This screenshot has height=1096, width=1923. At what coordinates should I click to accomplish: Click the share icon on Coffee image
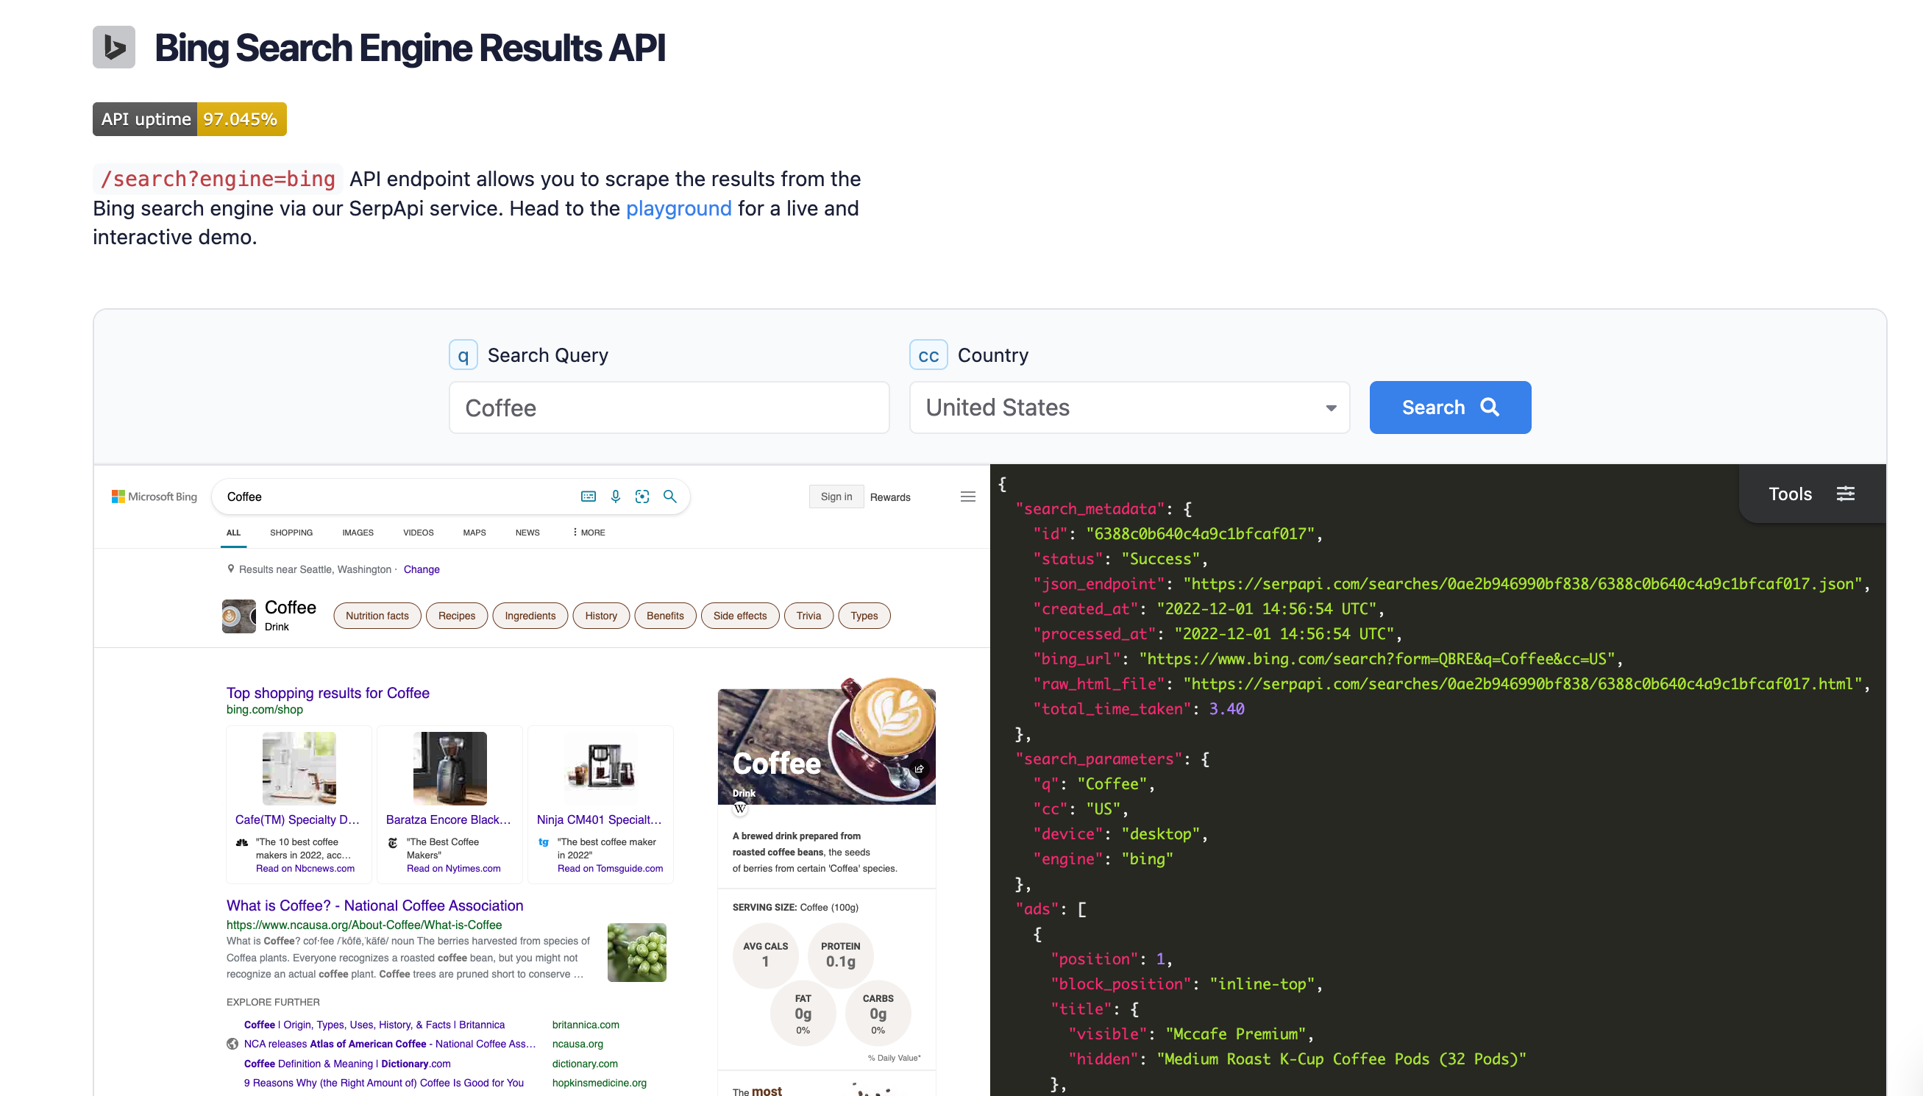coord(919,769)
